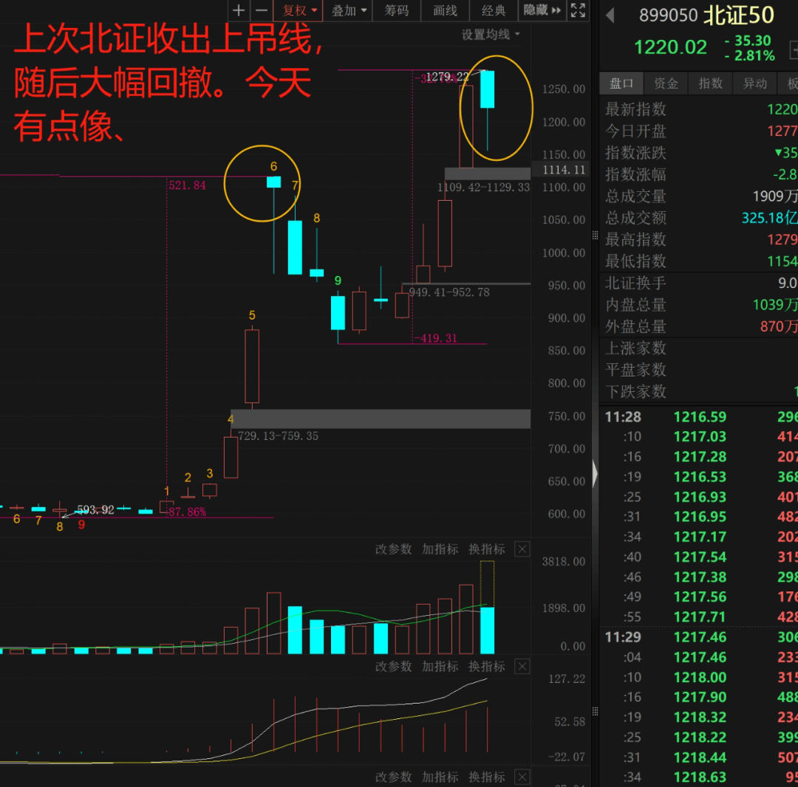Screen dimensions: 798x787
Task: Click 改参数 on the volume panel
Action: [393, 549]
